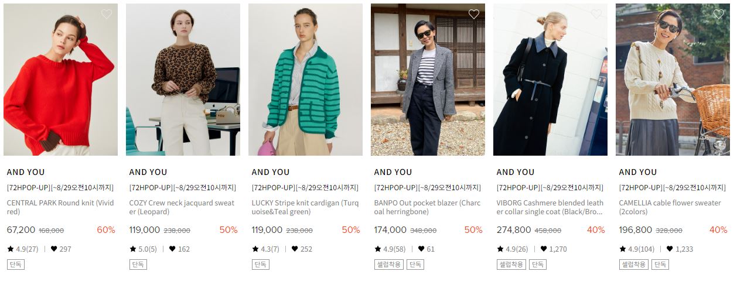
Task: Click star rating 4.9(27) under CENTRAL PARK knit
Action: point(23,249)
